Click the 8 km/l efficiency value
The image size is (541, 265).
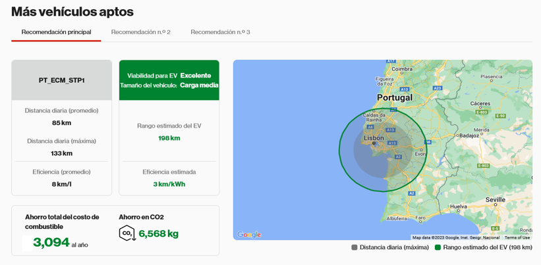(x=62, y=184)
